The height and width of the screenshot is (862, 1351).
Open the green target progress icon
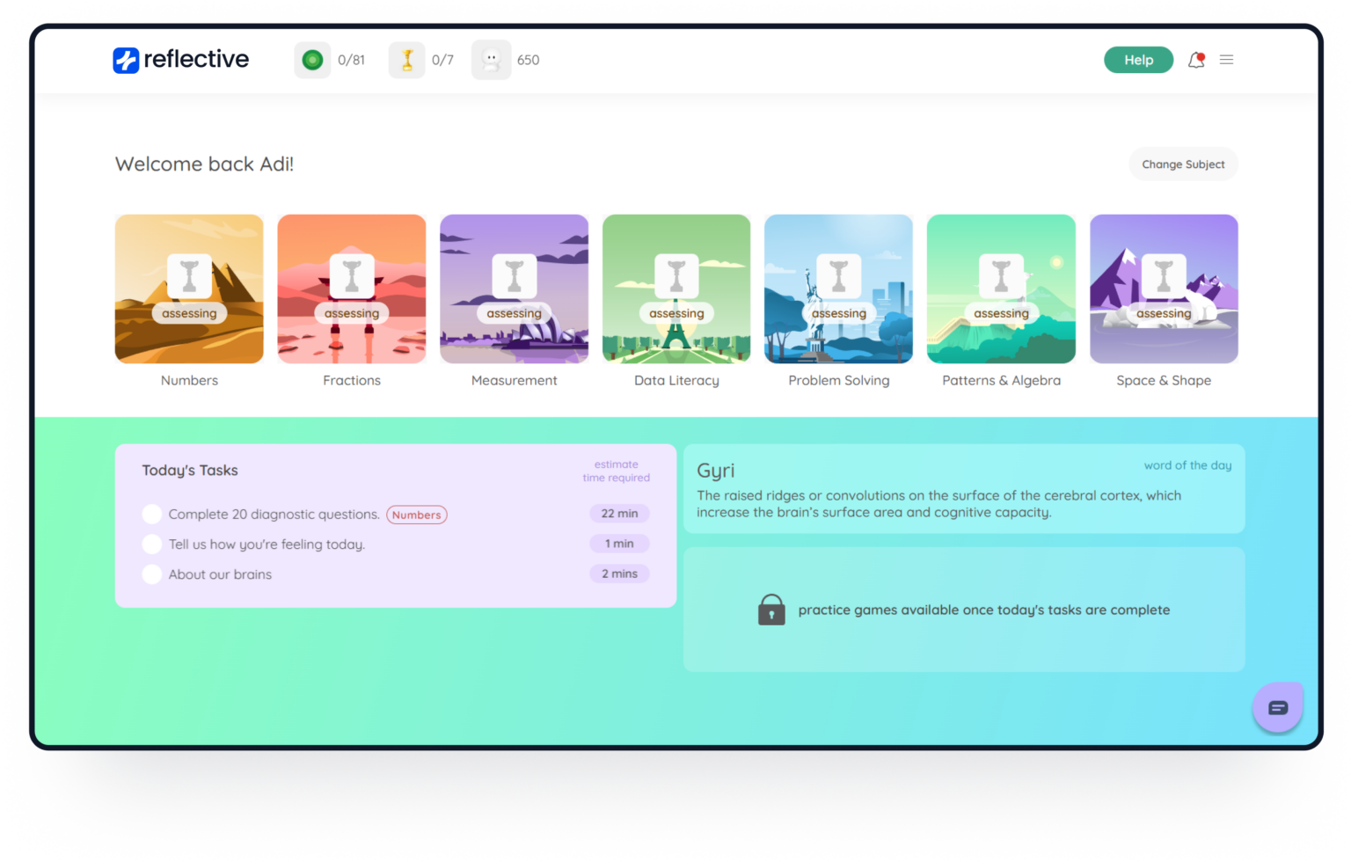click(312, 60)
